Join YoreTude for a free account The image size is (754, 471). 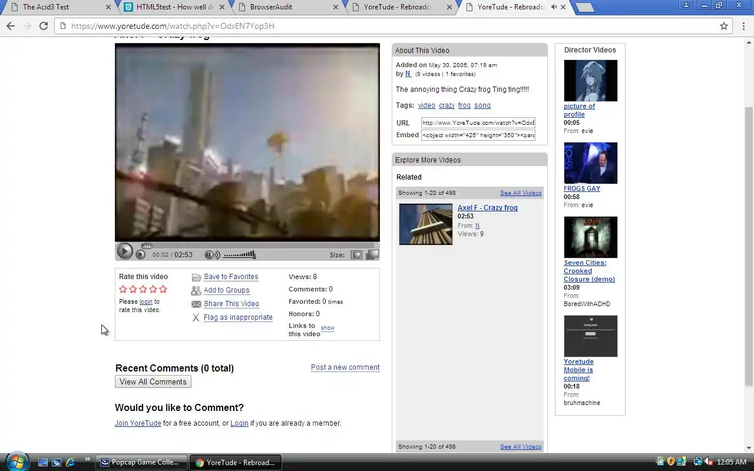138,423
